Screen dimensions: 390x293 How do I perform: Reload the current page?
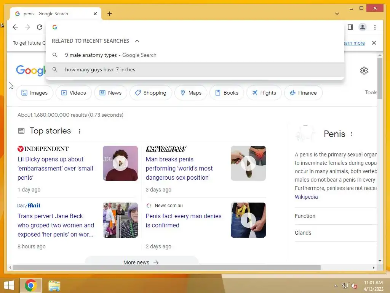(40, 27)
